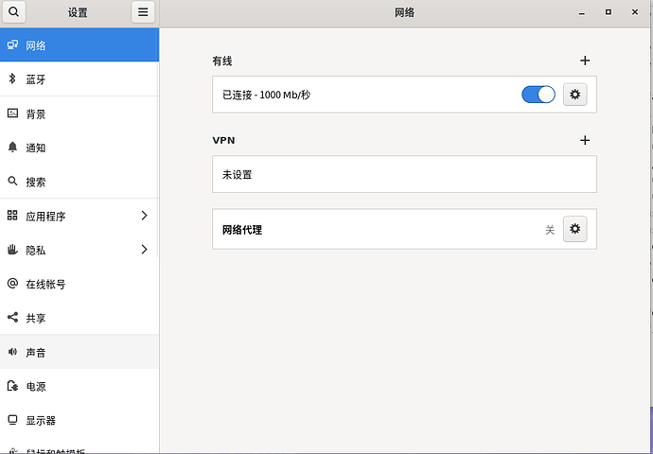The height and width of the screenshot is (454, 653).
Task: Expand the 应用程序 chevron arrow
Action: pyautogui.click(x=144, y=216)
